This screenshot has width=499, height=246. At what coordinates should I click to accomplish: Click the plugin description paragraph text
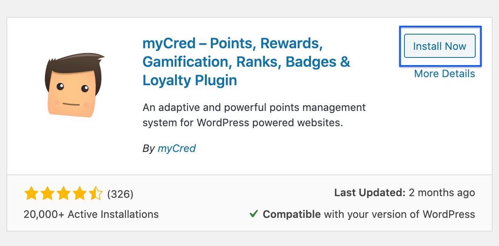(254, 115)
